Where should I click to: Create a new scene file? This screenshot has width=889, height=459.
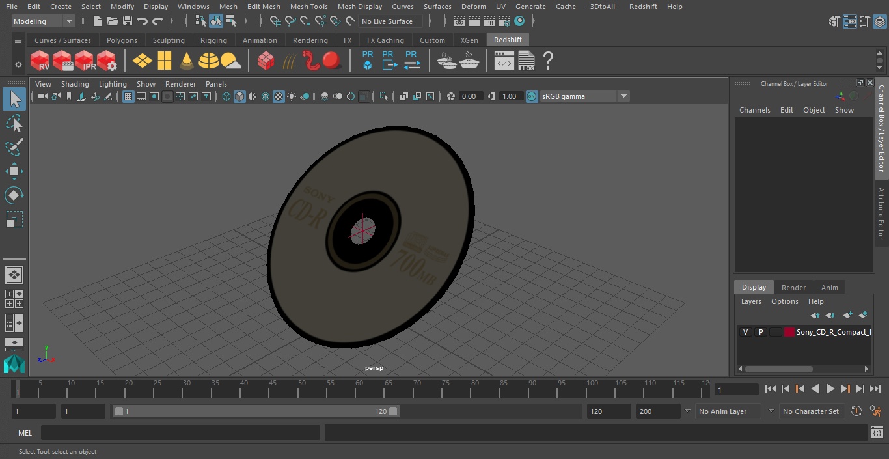(98, 21)
